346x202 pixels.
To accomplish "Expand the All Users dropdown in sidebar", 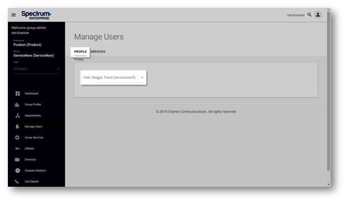I will [x=37, y=68].
